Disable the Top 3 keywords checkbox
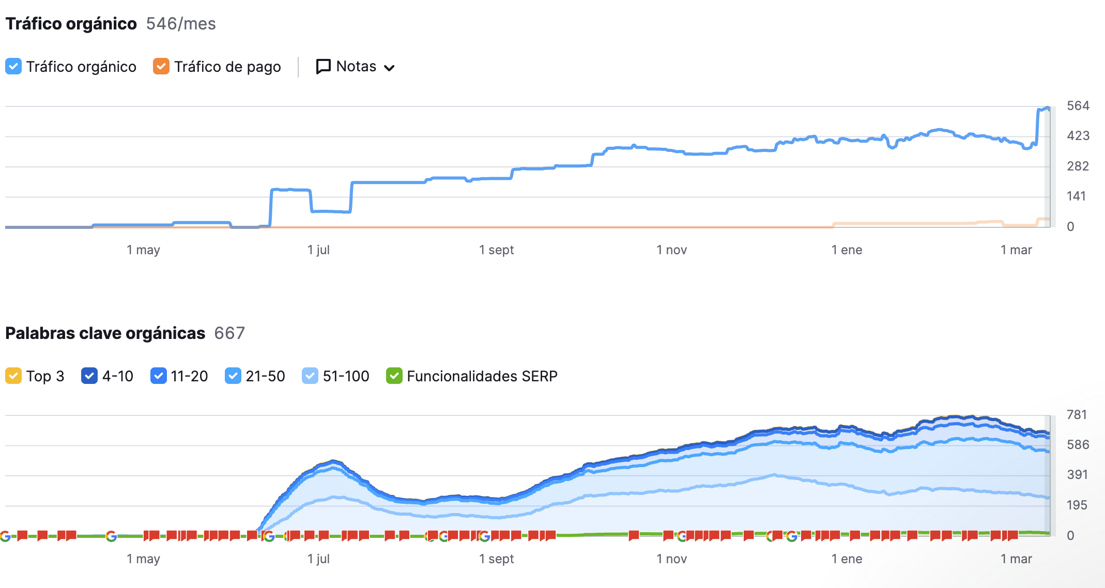Screen dimensions: 1105x588 pos(13,376)
